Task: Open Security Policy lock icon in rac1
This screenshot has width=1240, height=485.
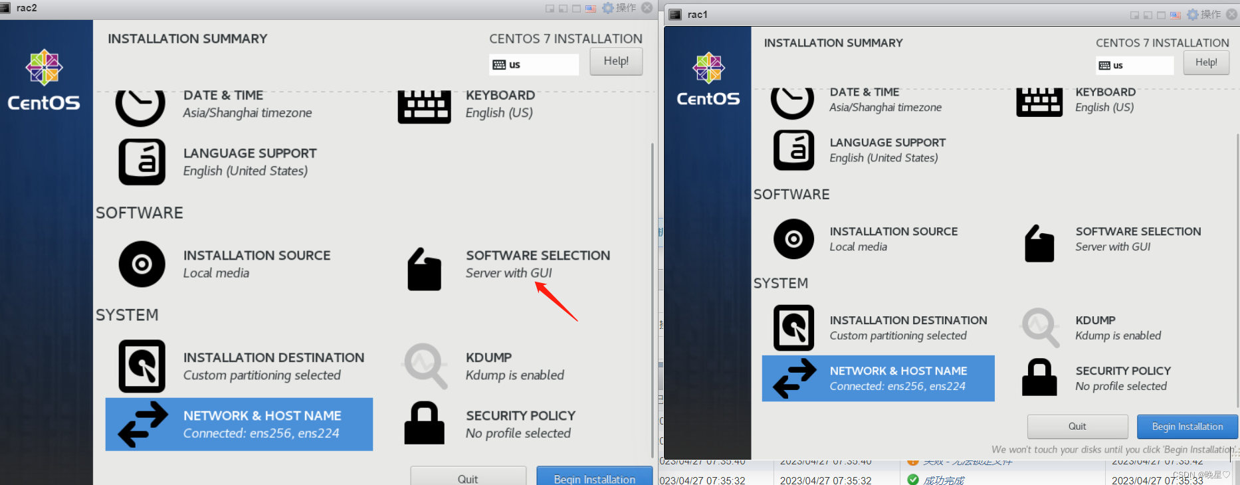Action: click(1039, 377)
